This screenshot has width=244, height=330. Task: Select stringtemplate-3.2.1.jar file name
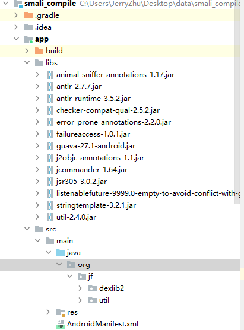(x=96, y=205)
